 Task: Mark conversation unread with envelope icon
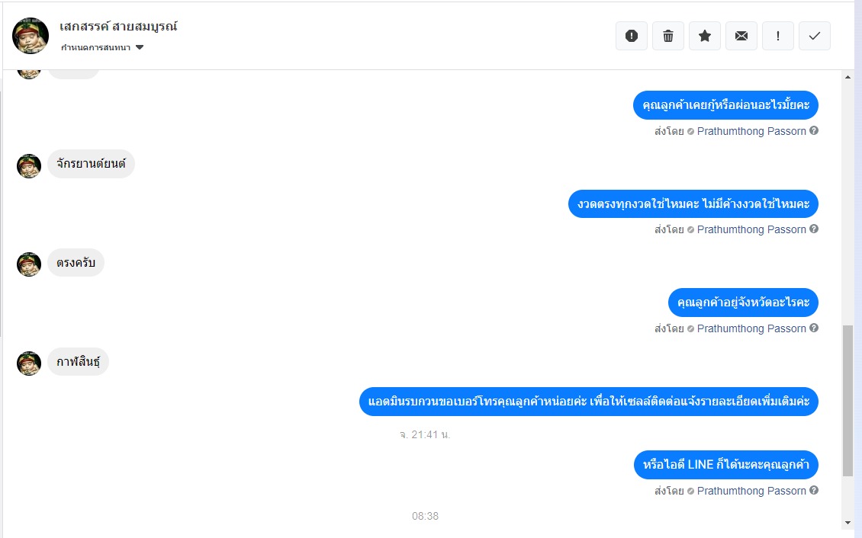coord(741,36)
